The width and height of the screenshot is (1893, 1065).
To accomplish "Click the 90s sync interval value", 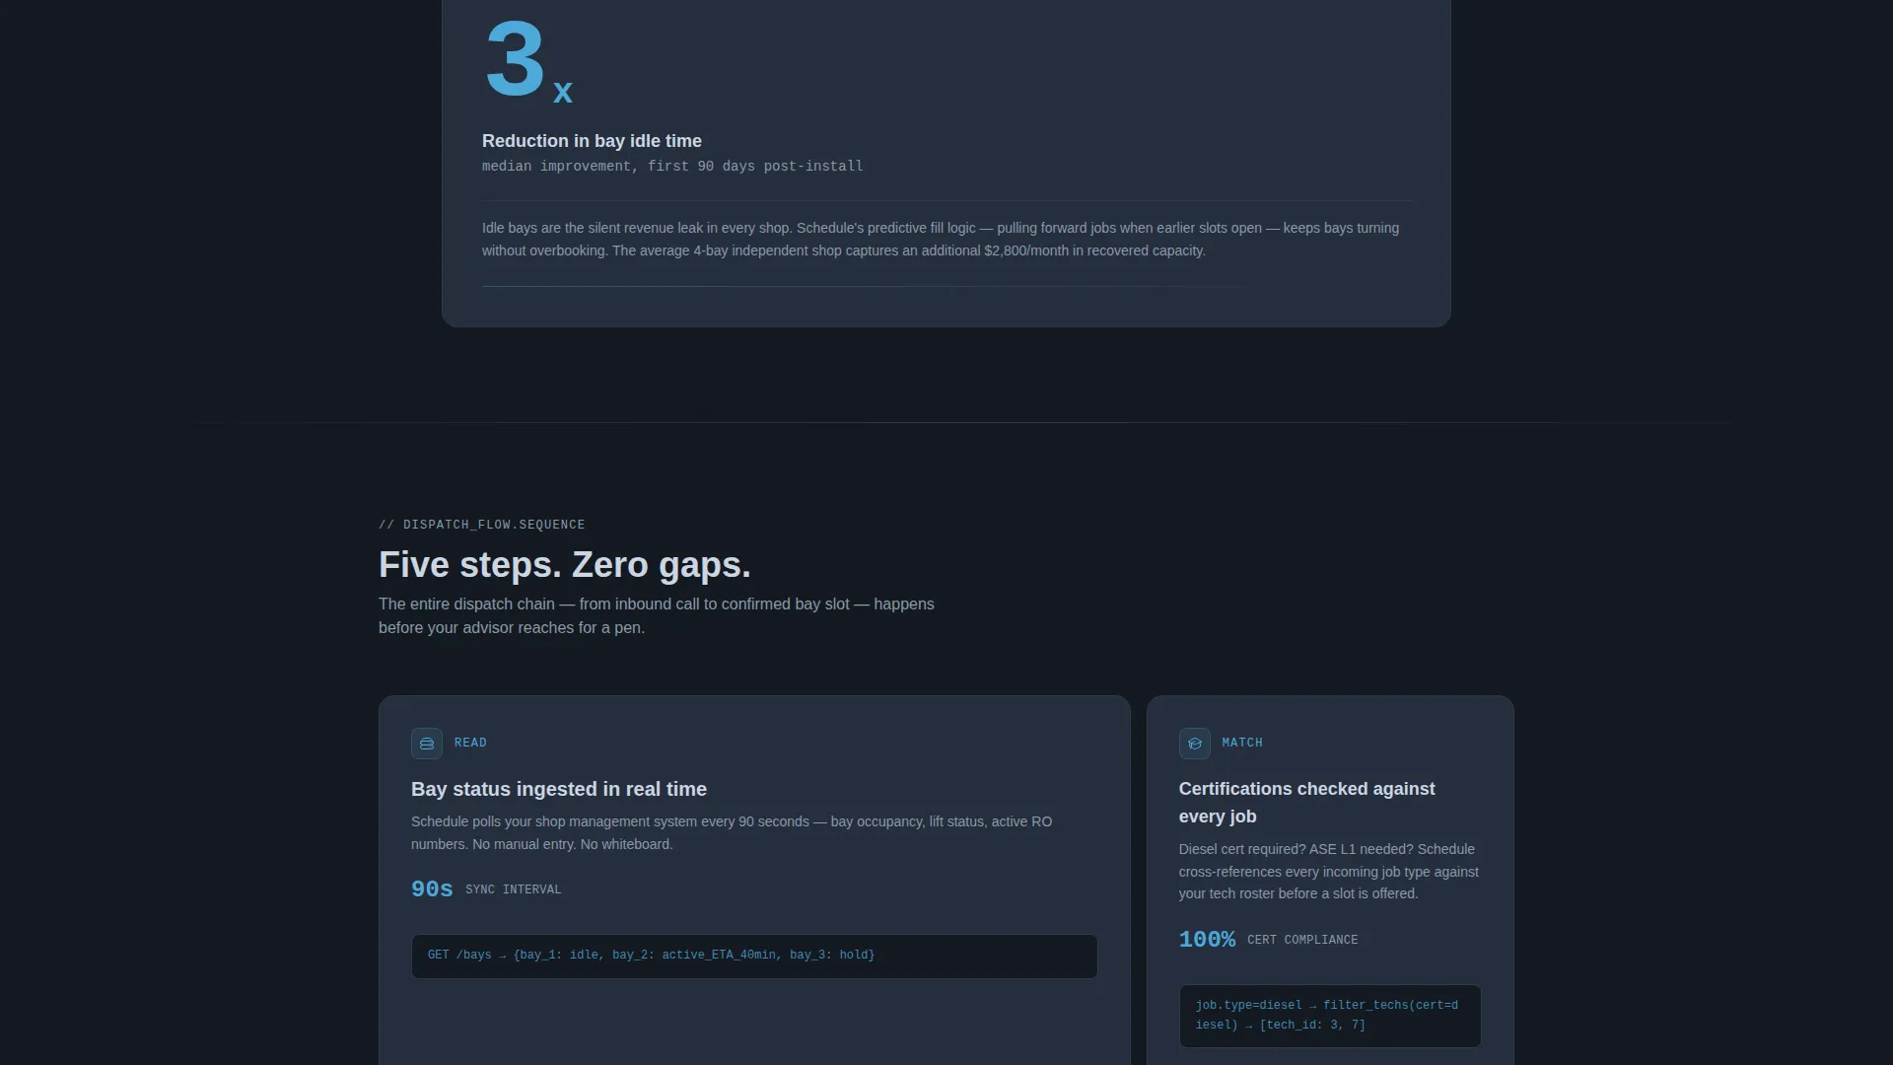I will point(432,889).
